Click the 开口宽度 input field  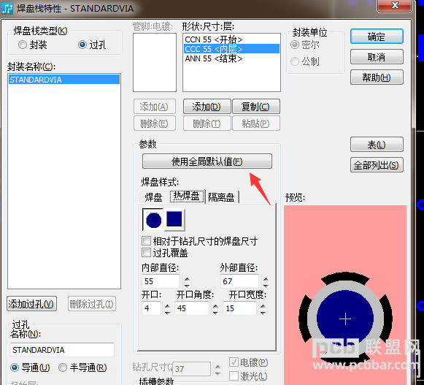[239, 308]
